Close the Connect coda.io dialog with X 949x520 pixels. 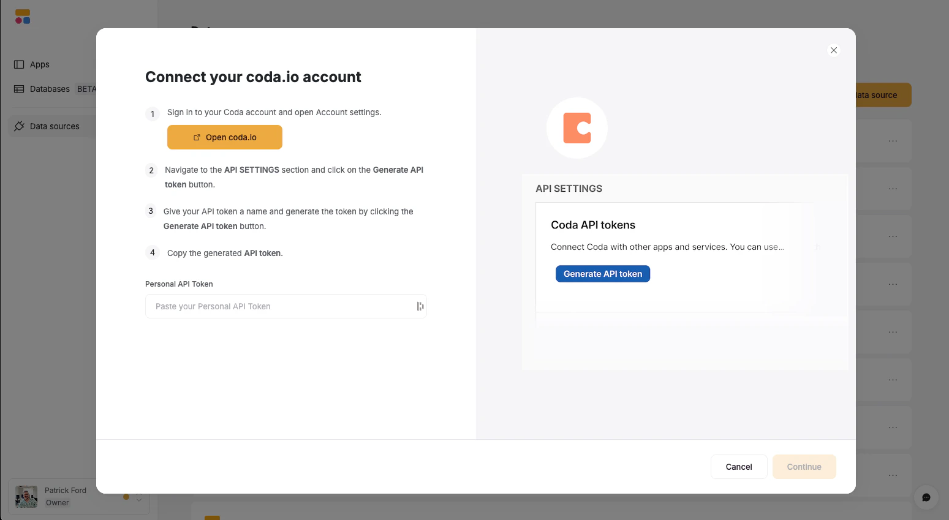(834, 50)
